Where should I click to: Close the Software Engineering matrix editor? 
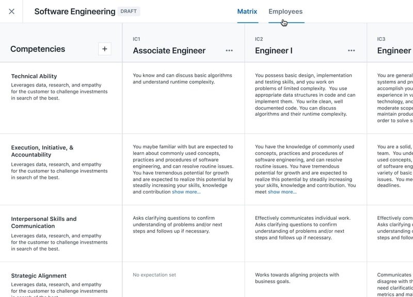point(11,11)
